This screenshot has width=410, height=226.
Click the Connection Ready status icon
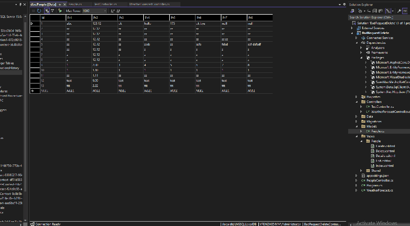click(x=32, y=224)
